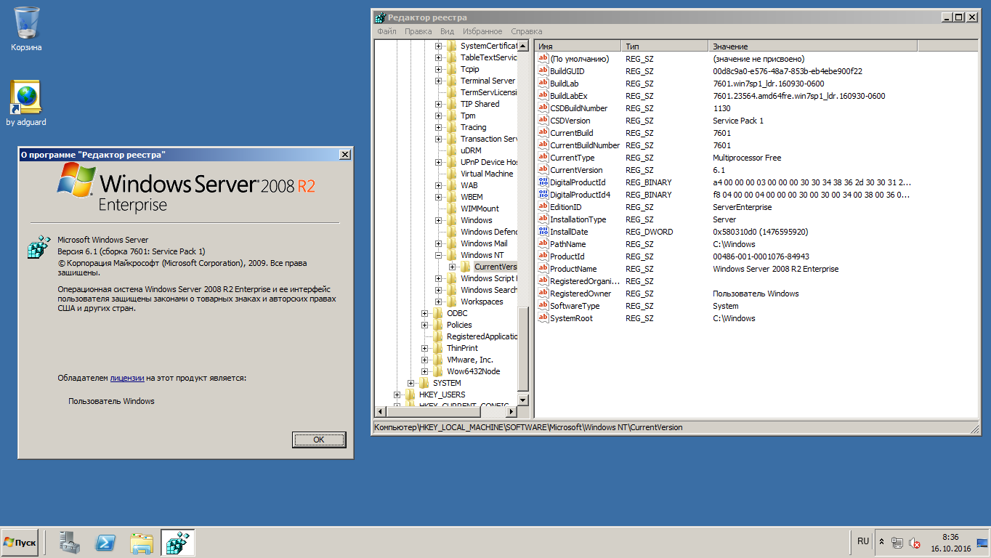991x558 pixels.
Task: Open Server Manager from the taskbar
Action: [x=71, y=543]
